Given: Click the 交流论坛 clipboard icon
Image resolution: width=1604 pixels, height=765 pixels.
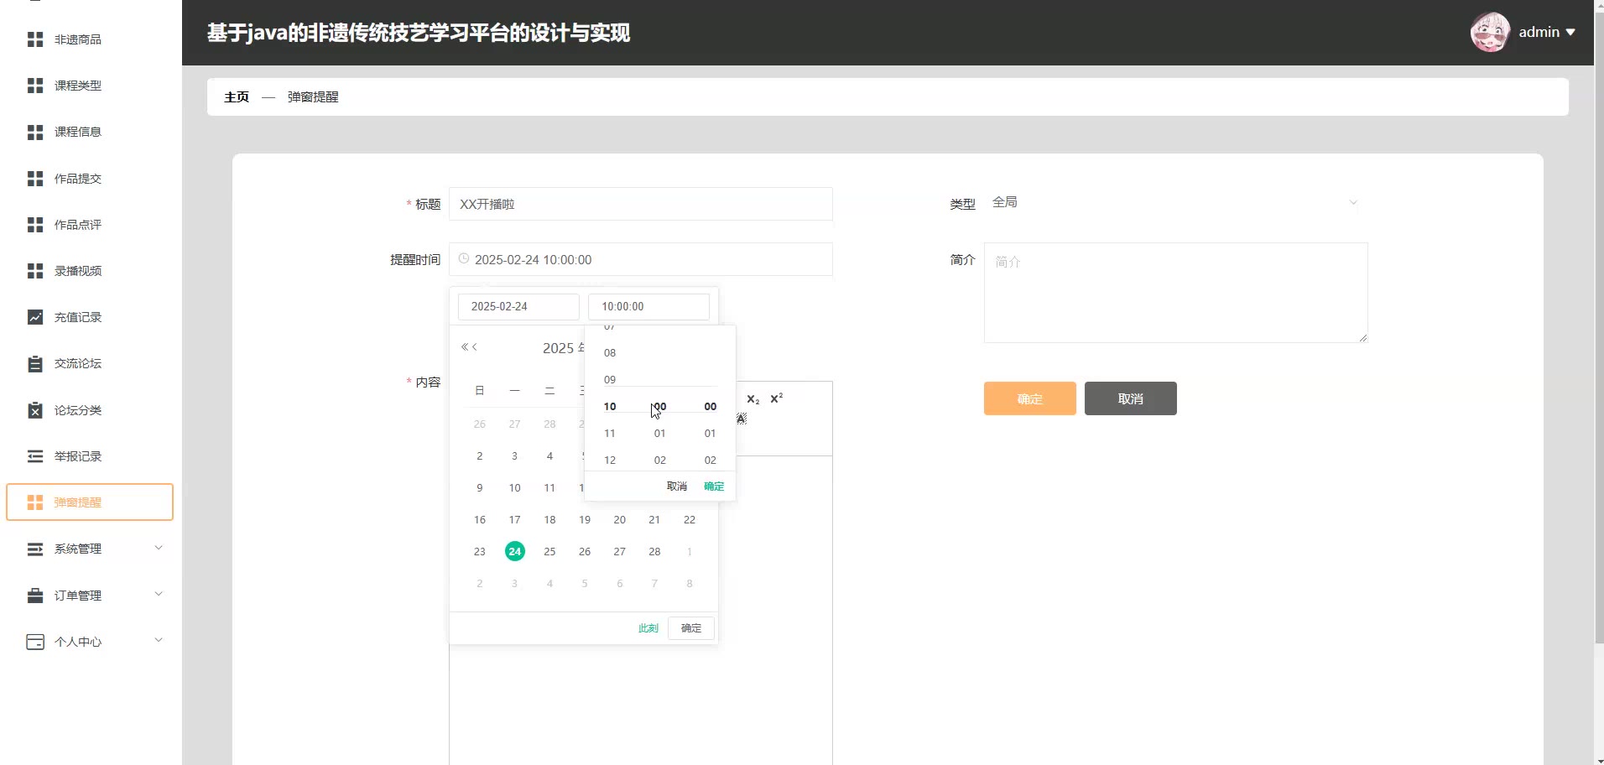Looking at the screenshot, I should coord(35,364).
